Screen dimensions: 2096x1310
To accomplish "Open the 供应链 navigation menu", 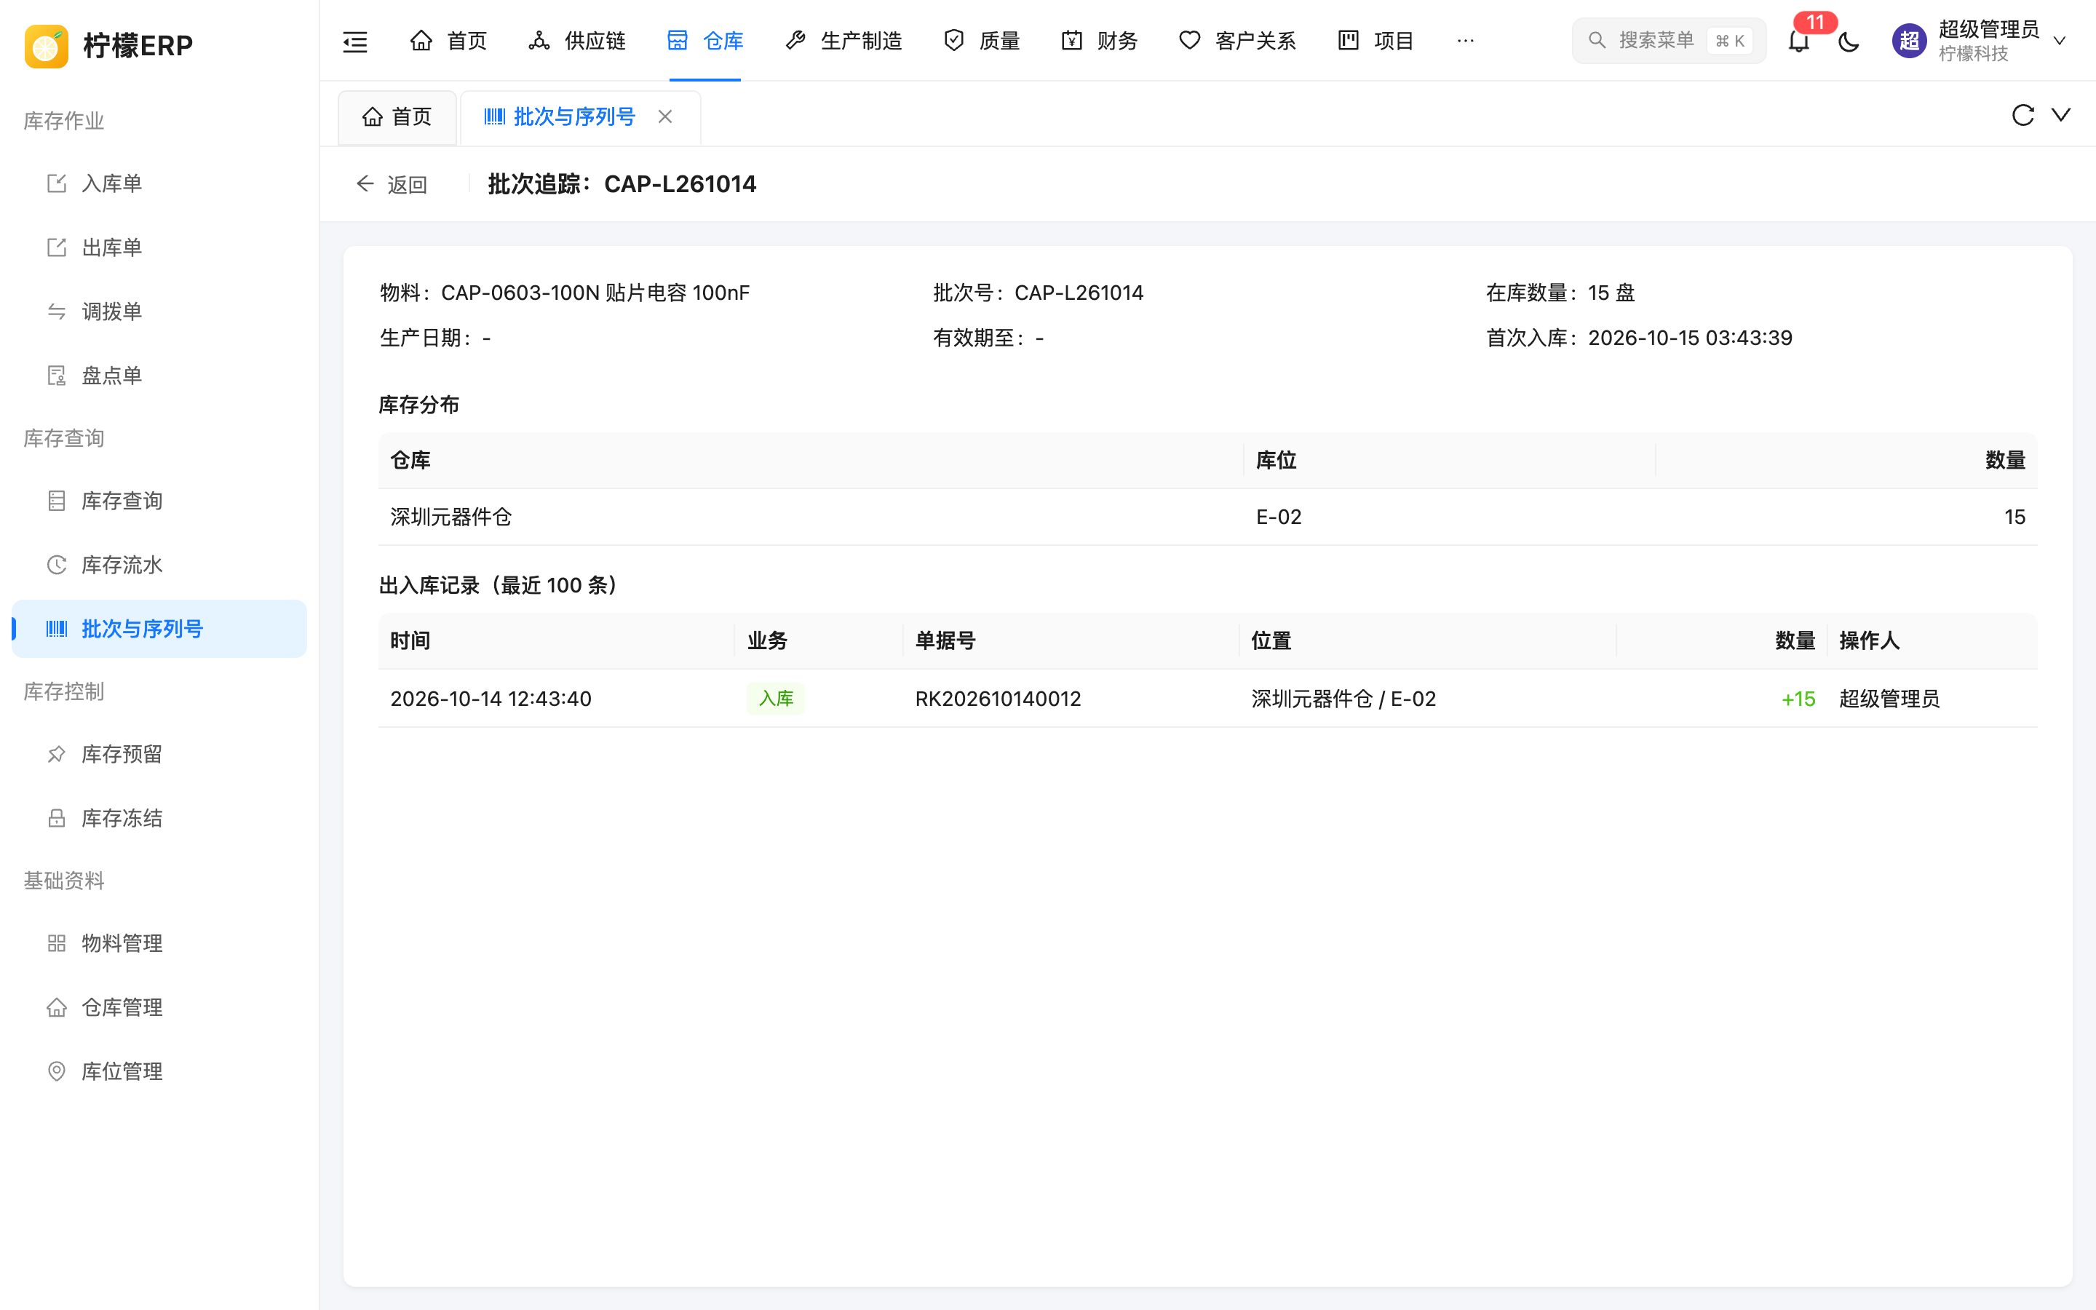I will tap(577, 41).
